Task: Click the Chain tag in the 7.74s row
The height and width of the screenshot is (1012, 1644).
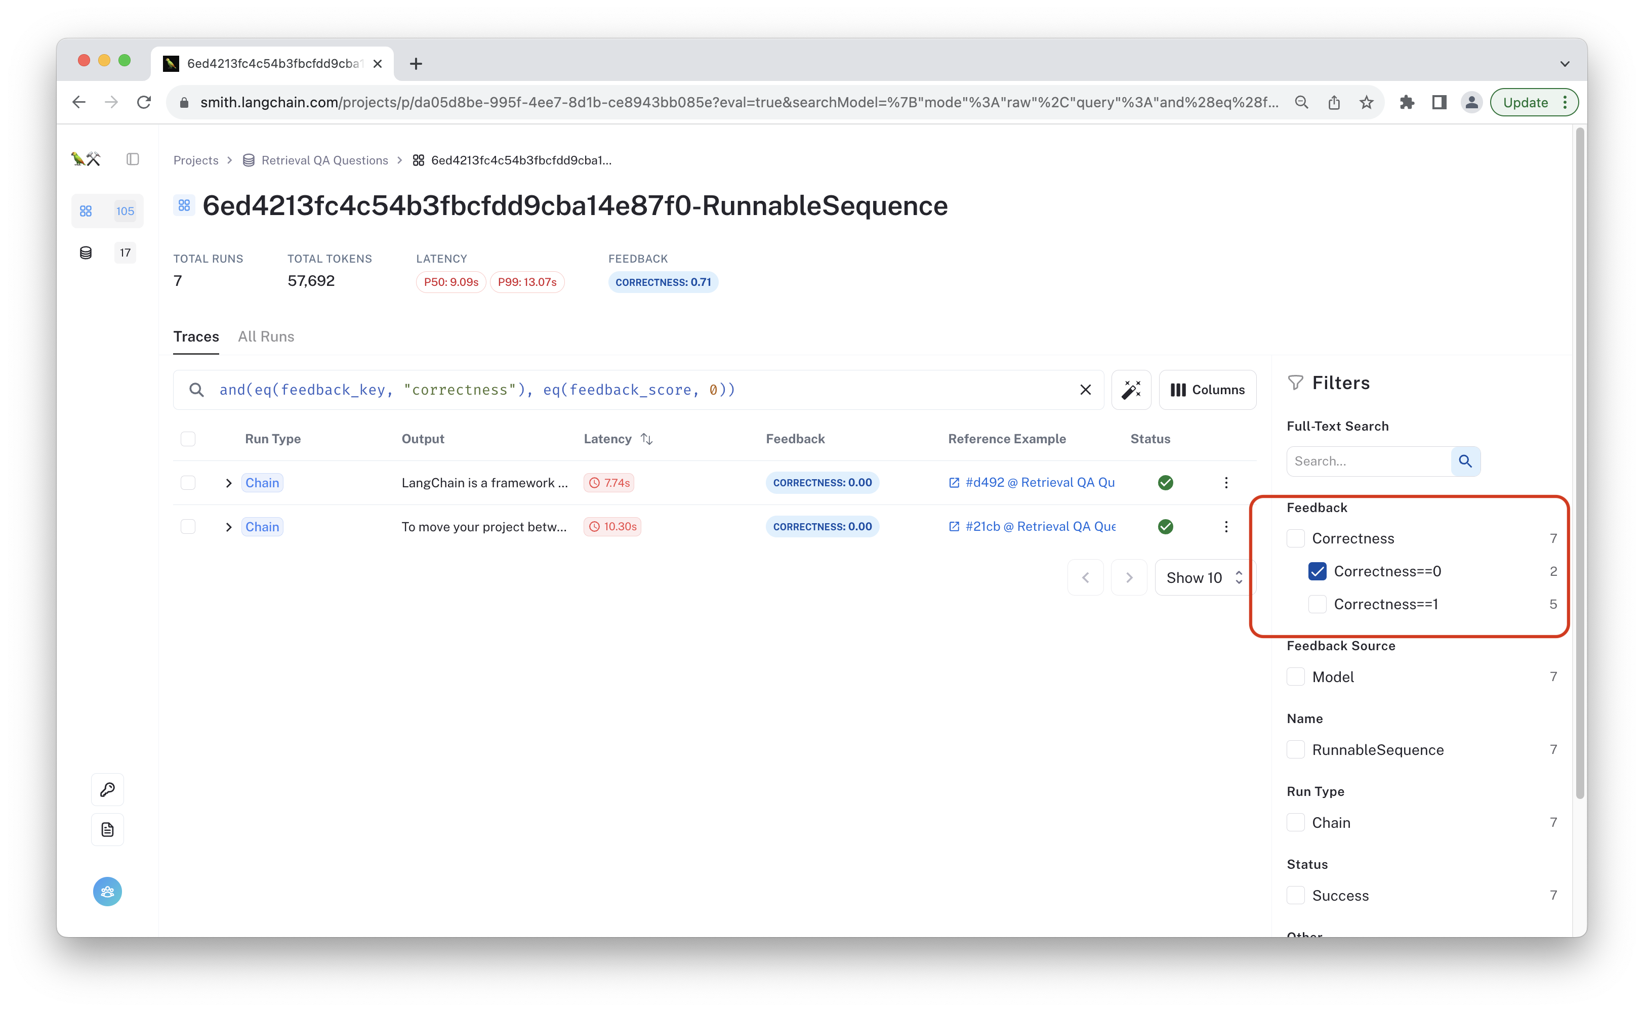Action: [262, 483]
